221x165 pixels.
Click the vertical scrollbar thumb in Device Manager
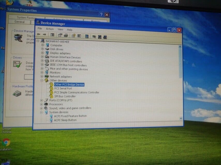(180, 63)
